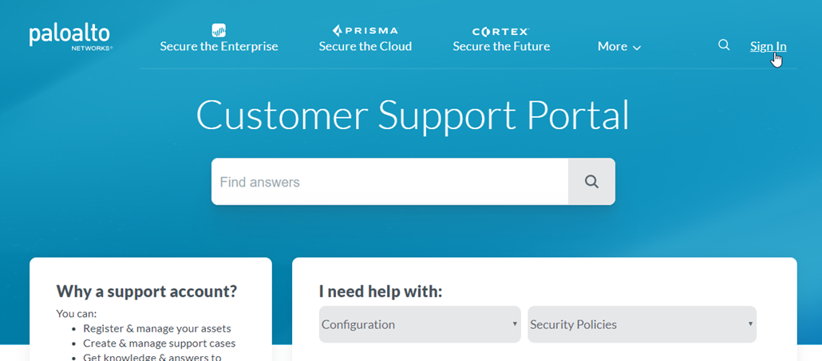
Task: Click the Strata icon above Secure the Enterprise
Action: click(x=219, y=30)
